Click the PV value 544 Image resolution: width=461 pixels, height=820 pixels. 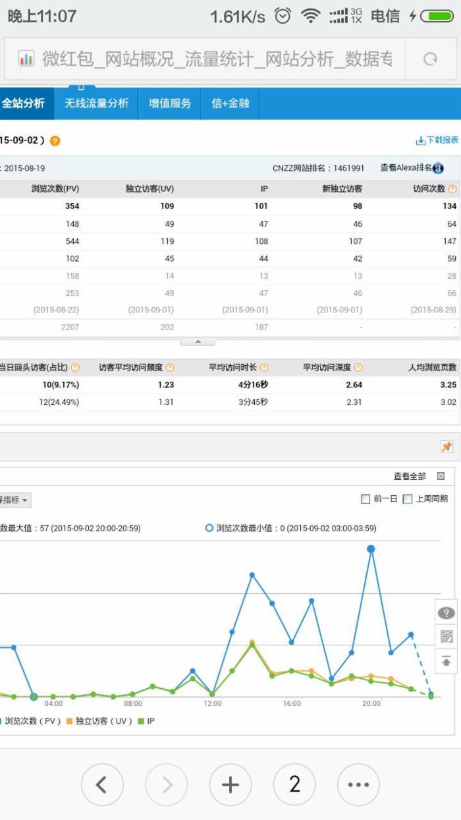pos(72,241)
